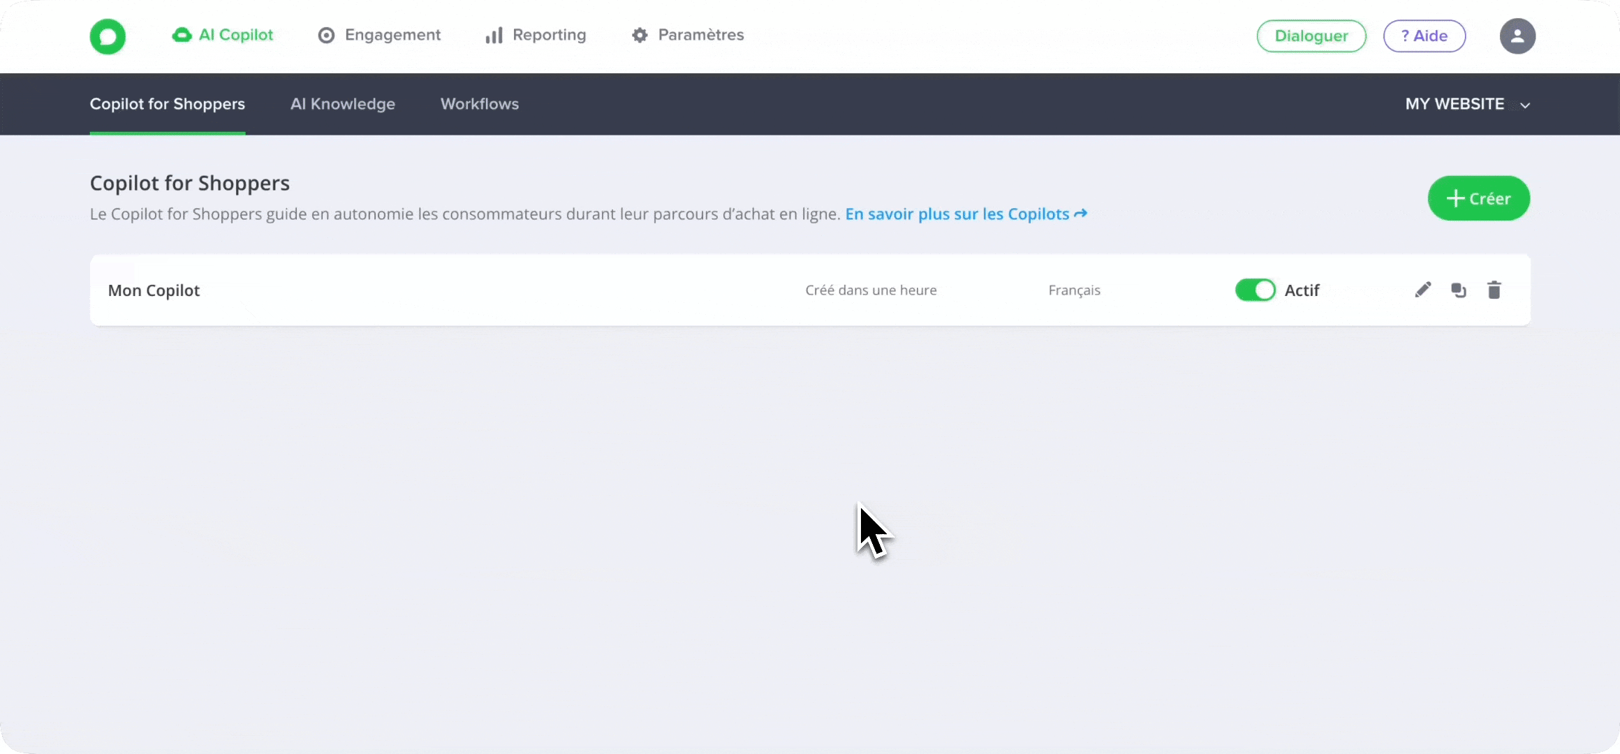The height and width of the screenshot is (754, 1620).
Task: Click the Engagement target icon
Action: click(325, 35)
